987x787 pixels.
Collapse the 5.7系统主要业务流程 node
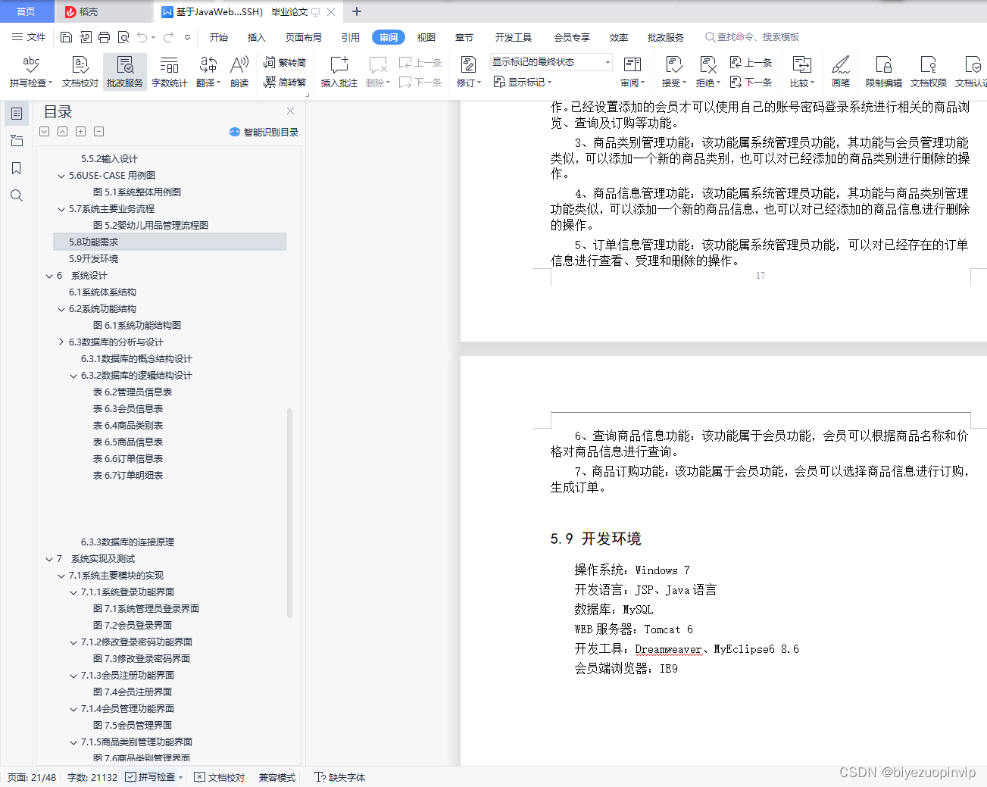click(x=61, y=209)
